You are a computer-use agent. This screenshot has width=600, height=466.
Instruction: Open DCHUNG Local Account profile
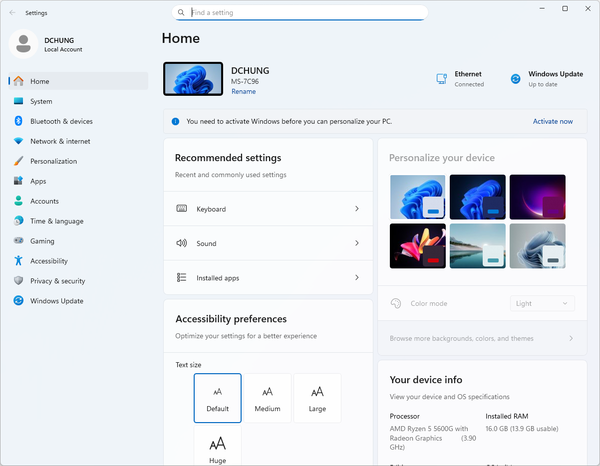(46, 44)
